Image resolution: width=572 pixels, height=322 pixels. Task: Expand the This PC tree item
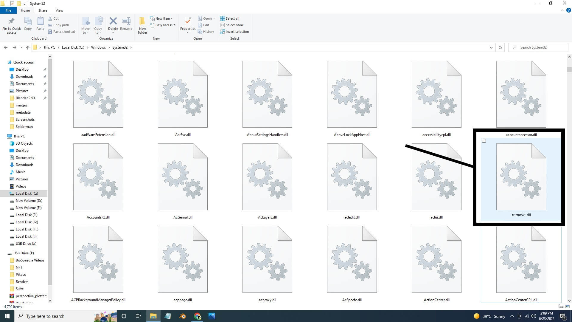pyautogui.click(x=5, y=136)
